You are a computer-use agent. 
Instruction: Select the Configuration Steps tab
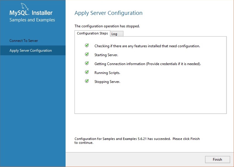tap(92, 33)
